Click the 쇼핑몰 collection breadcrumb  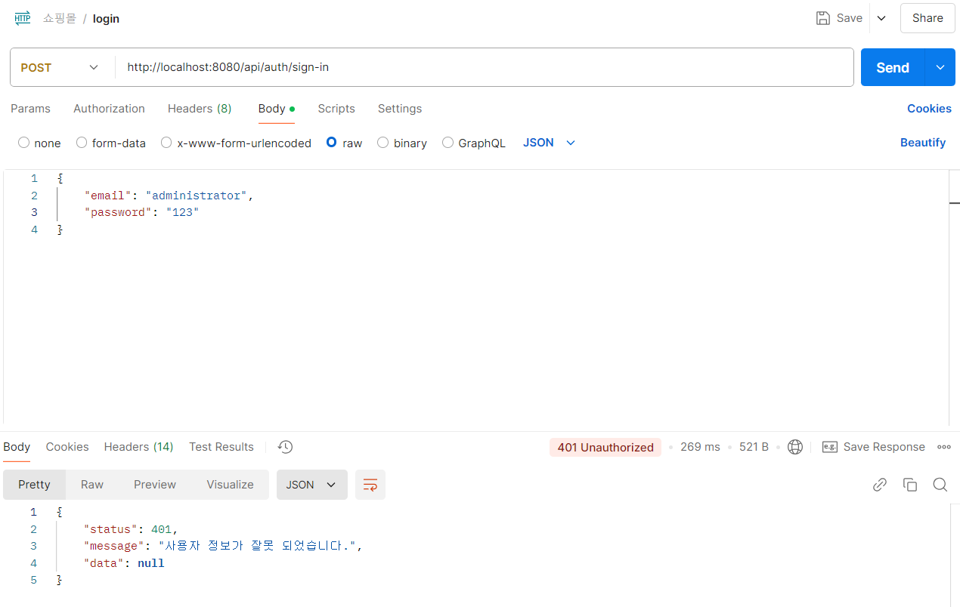pyautogui.click(x=60, y=18)
